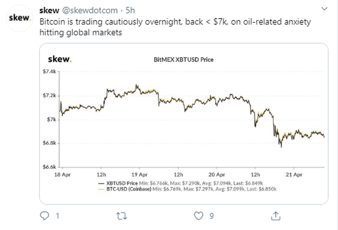Toggle XBTUSD Price legend series
Viewport: 338px width, 230px height.
[x=122, y=184]
